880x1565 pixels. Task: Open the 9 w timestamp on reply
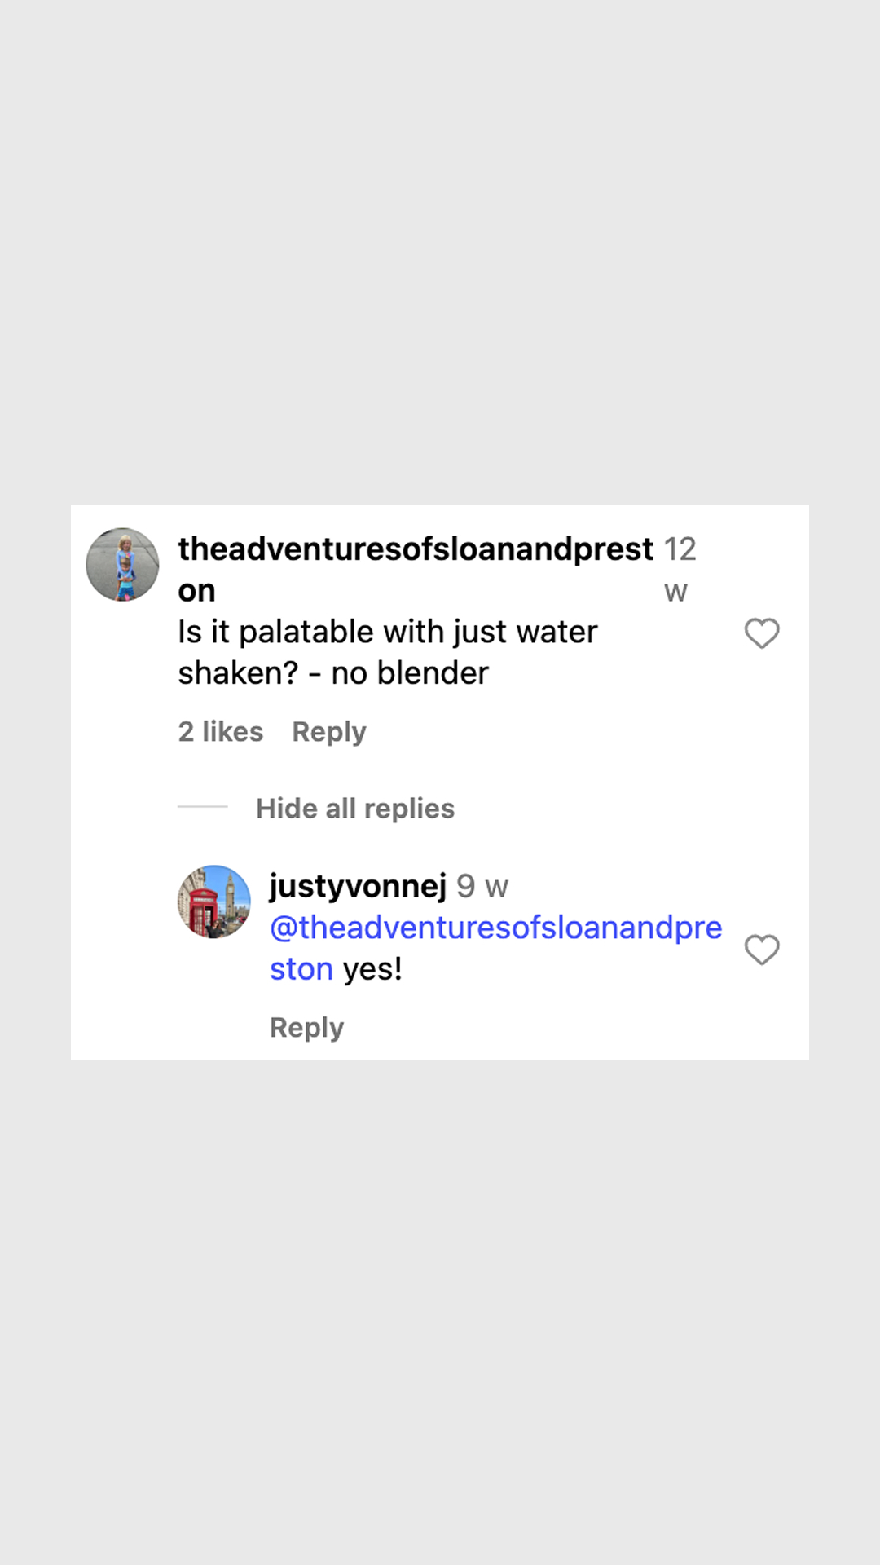[x=482, y=886]
